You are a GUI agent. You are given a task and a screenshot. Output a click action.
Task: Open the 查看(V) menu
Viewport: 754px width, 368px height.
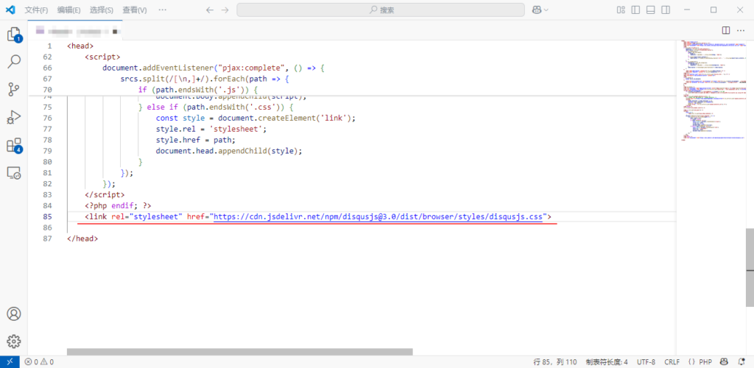[134, 10]
